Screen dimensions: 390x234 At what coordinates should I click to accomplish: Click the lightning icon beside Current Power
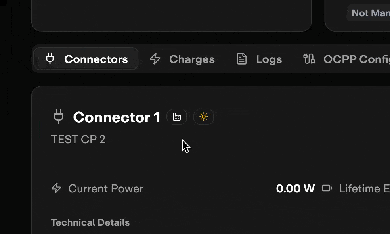coord(57,188)
